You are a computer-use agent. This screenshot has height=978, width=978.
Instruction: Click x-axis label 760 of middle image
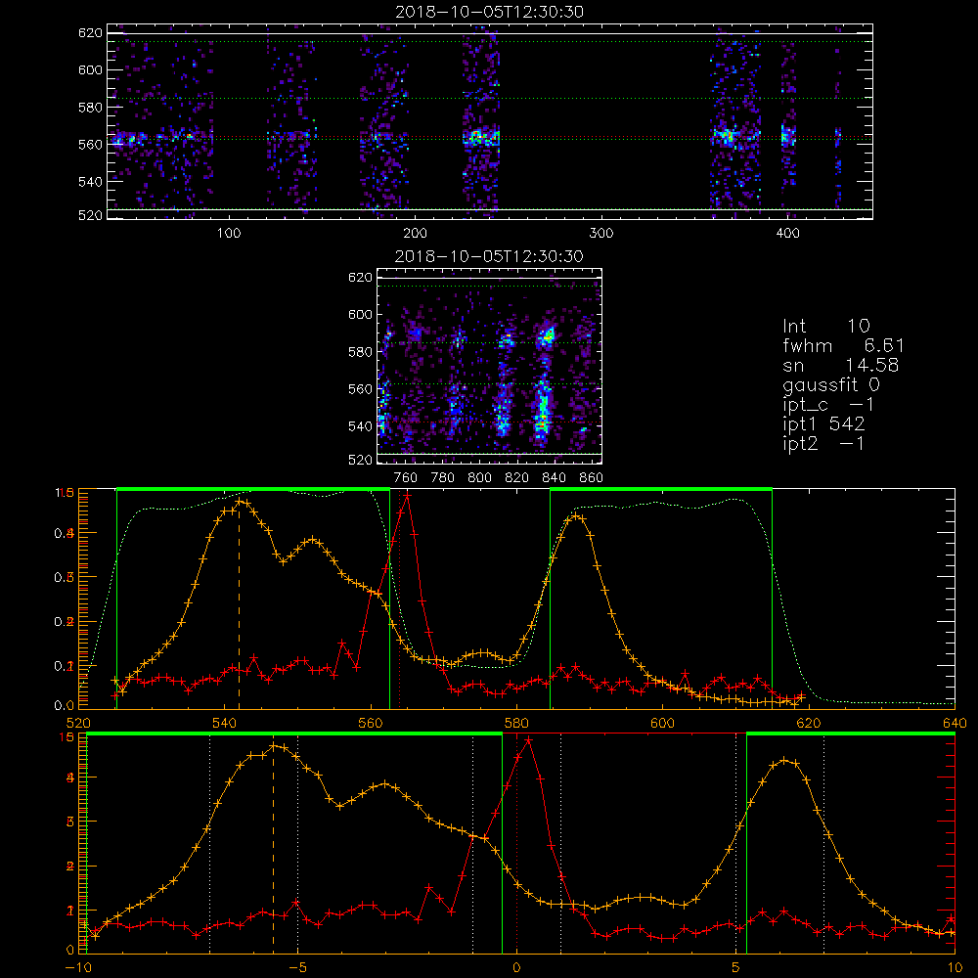[x=406, y=478]
